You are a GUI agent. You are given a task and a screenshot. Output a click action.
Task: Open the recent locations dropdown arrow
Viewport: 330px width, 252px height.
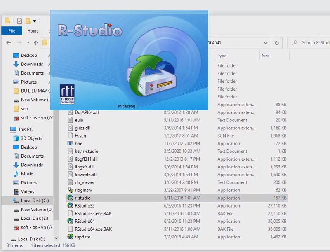point(28,43)
